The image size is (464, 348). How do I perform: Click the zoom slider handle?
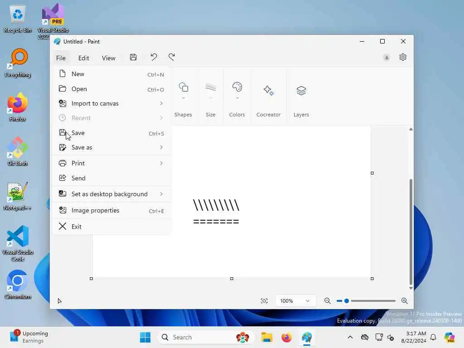(347, 301)
